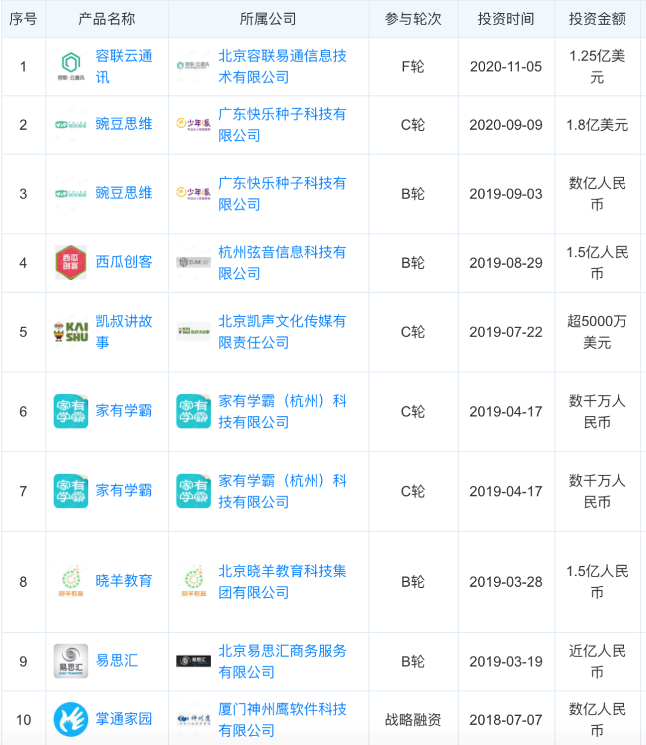Select the date 2019-03-19 cell
The height and width of the screenshot is (745, 646).
pyautogui.click(x=506, y=662)
